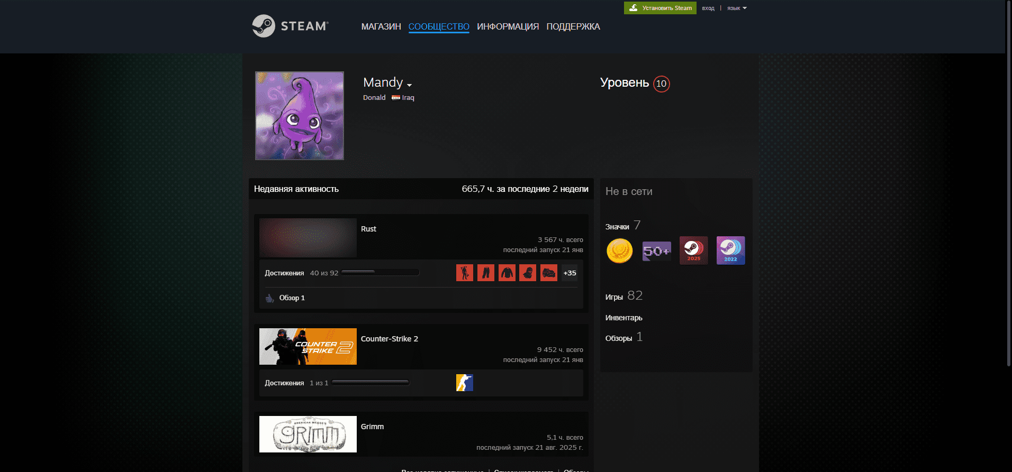Open the Steam 2025 badge
Image resolution: width=1012 pixels, height=472 pixels.
click(x=694, y=251)
